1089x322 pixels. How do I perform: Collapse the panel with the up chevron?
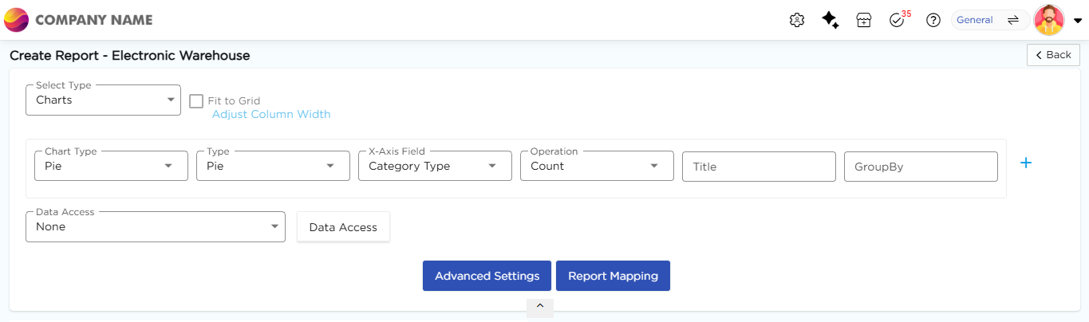click(x=540, y=306)
